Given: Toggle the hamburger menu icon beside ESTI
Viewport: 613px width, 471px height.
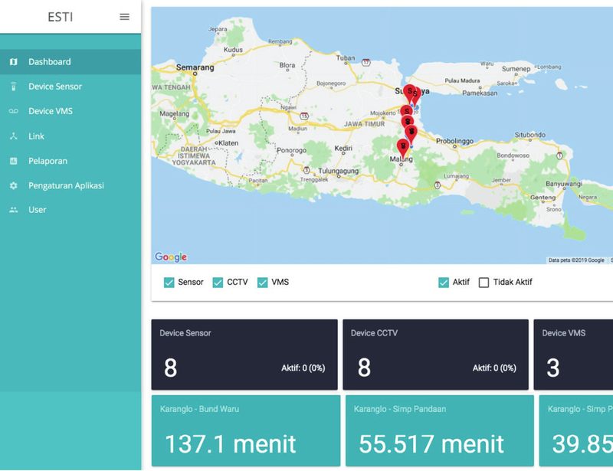Looking at the screenshot, I should point(124,17).
